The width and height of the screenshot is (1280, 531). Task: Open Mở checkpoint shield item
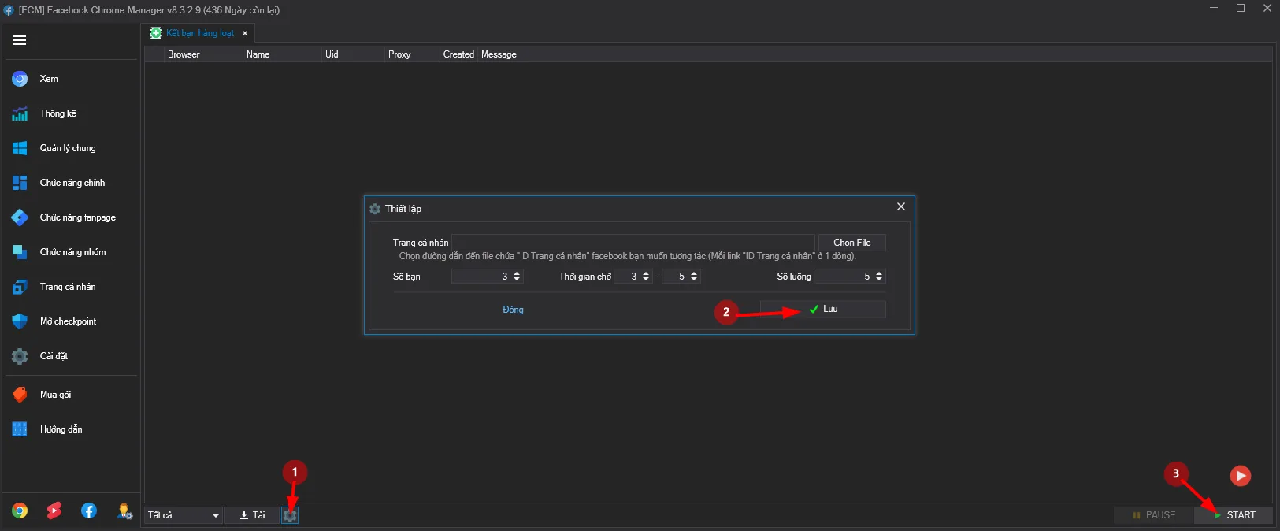(x=67, y=321)
